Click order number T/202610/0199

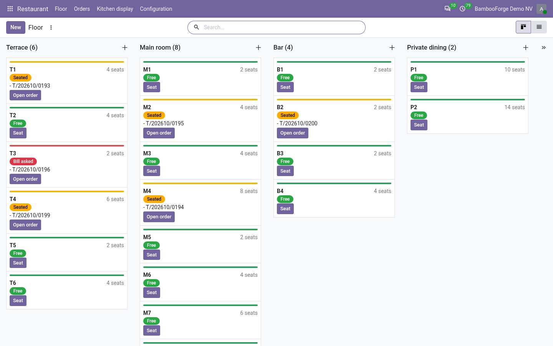(x=31, y=215)
